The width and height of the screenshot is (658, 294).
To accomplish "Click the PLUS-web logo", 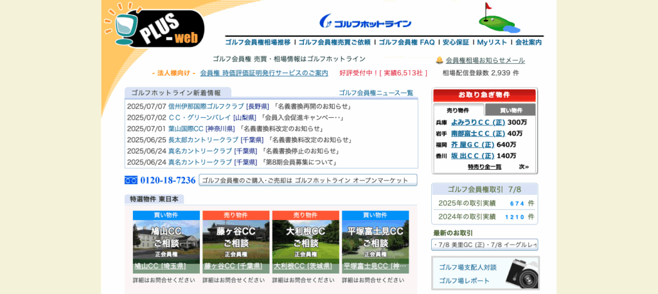I will pyautogui.click(x=156, y=26).
